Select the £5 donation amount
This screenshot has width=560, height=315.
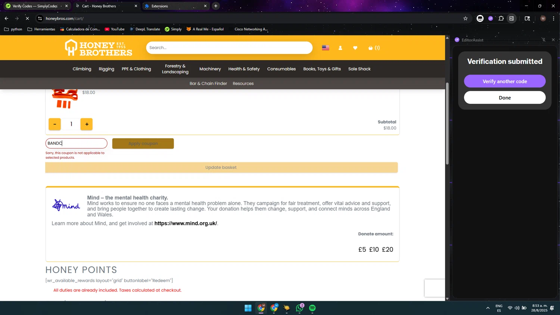362,250
